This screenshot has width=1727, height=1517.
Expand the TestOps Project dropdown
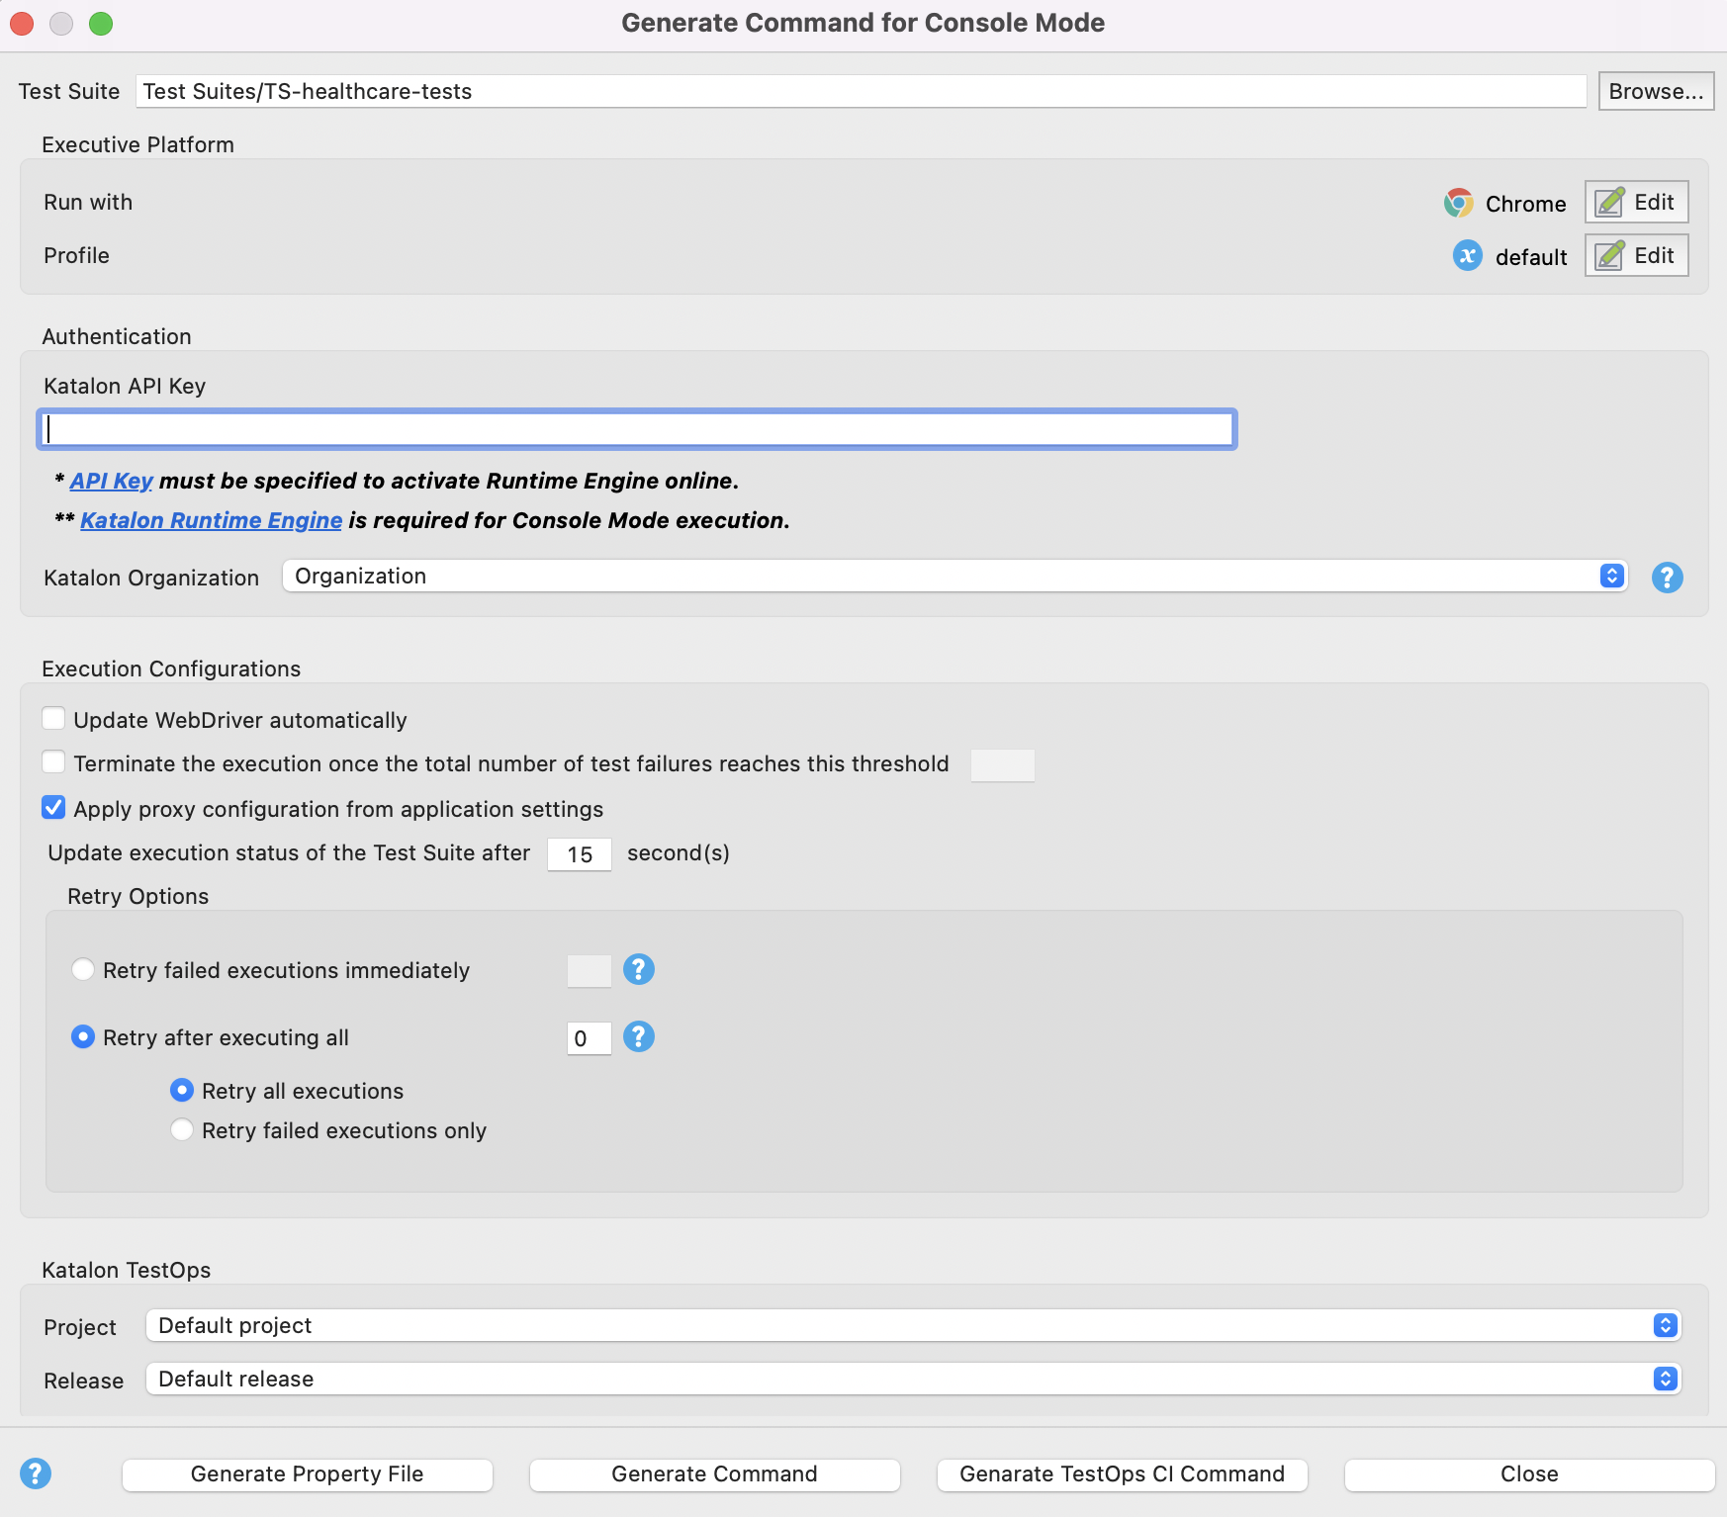click(912, 1325)
